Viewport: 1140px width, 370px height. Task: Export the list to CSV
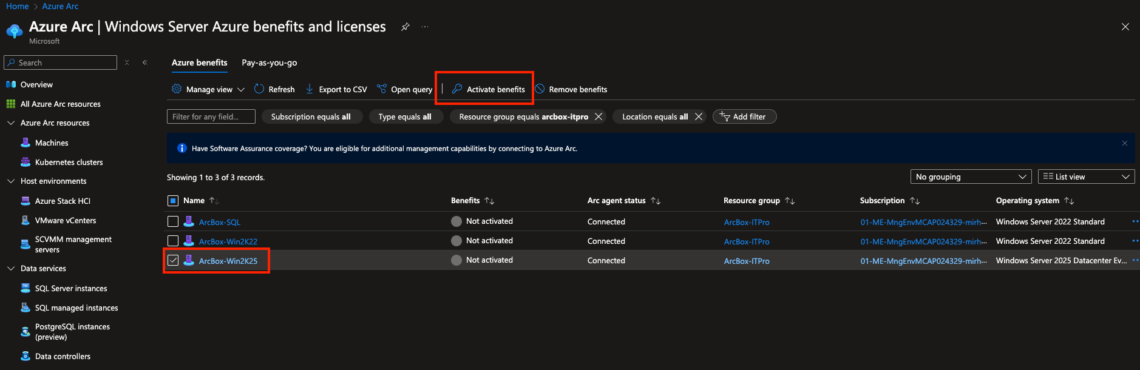pyautogui.click(x=336, y=89)
